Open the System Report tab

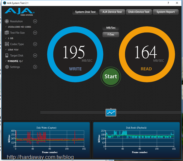coord(166,12)
